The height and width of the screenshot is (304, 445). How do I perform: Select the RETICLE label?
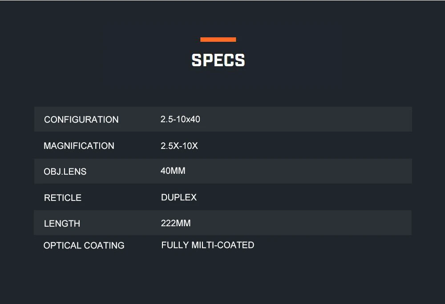[63, 197]
